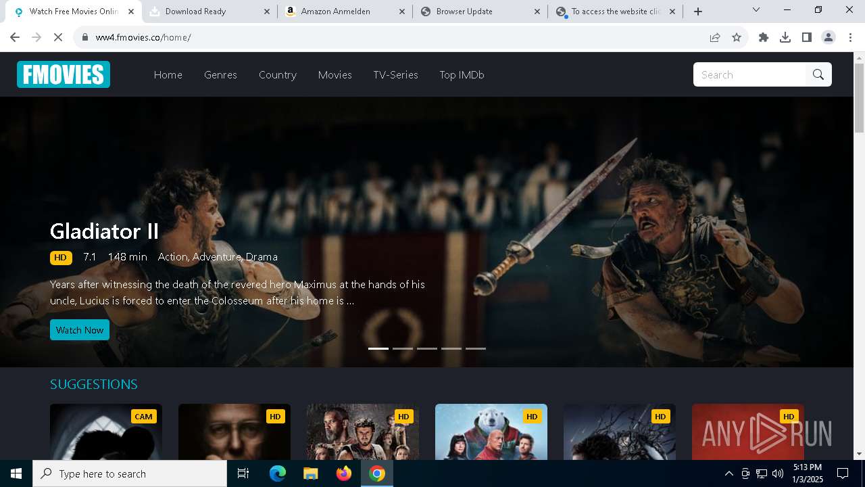
Task: Open the polar bear movie thumbnail
Action: point(491,432)
